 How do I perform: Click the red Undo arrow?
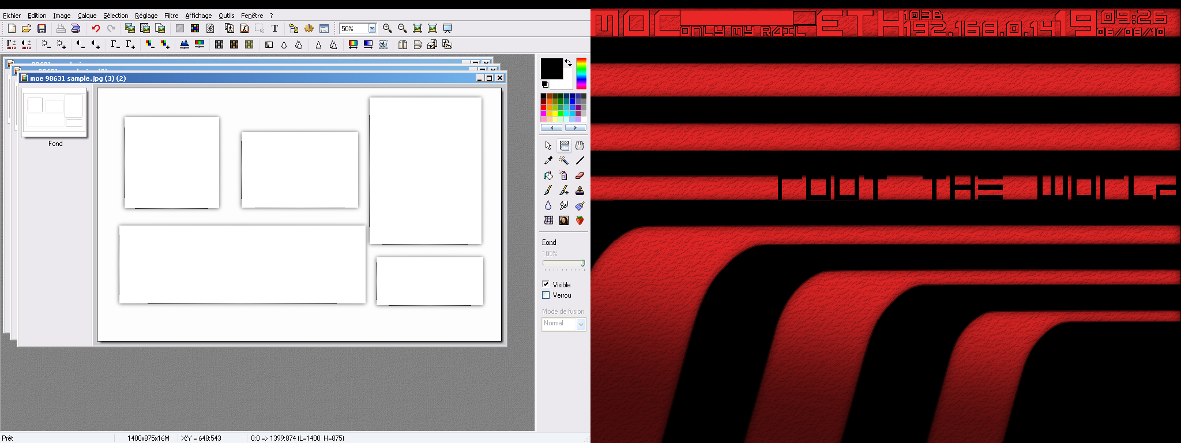pyautogui.click(x=96, y=28)
